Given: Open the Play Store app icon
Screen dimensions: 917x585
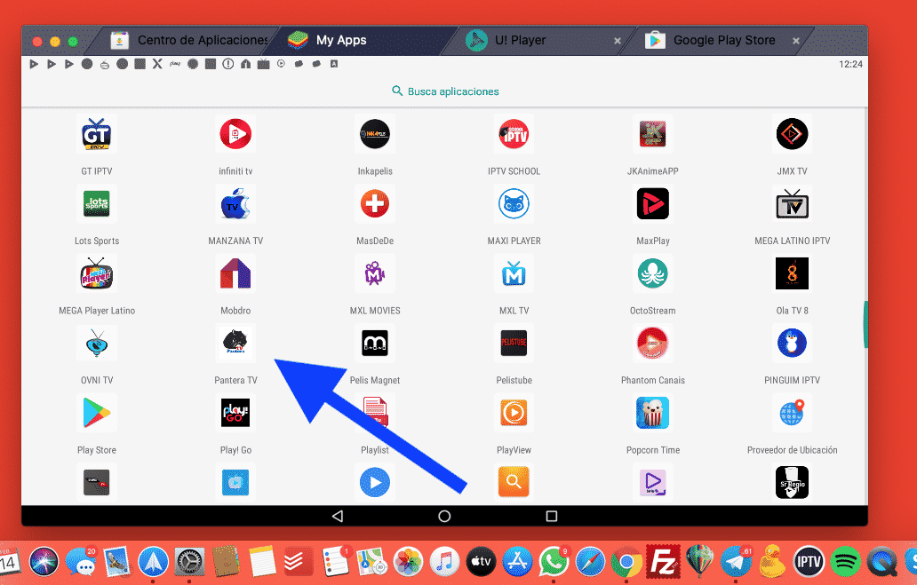Looking at the screenshot, I should tap(96, 413).
